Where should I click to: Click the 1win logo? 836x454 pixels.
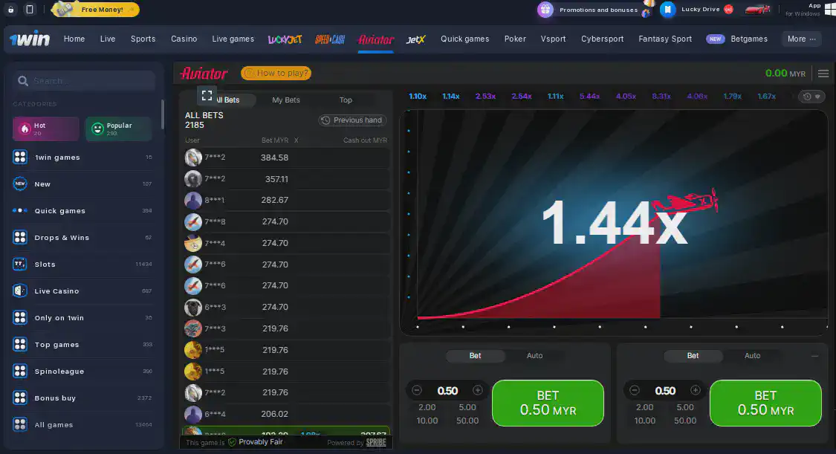(30, 39)
